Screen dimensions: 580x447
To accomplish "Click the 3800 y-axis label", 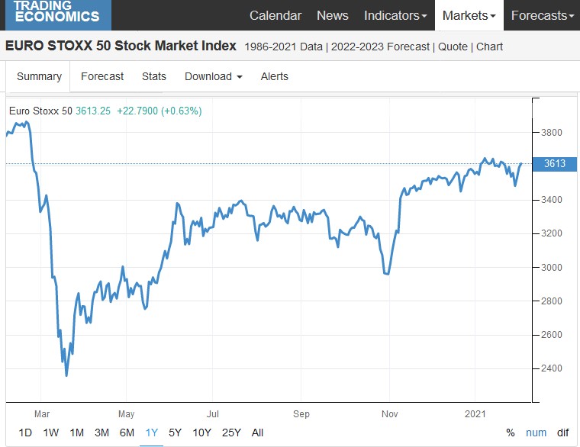I will click(x=552, y=133).
